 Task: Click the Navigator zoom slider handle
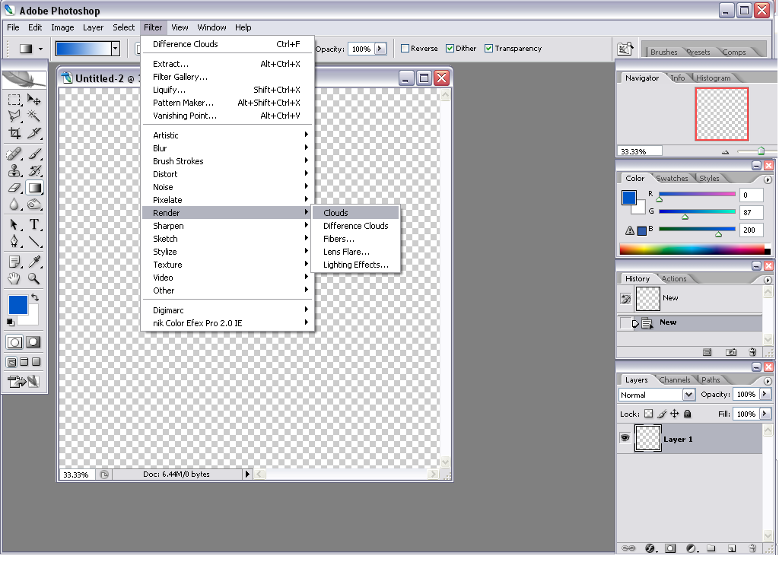point(761,151)
